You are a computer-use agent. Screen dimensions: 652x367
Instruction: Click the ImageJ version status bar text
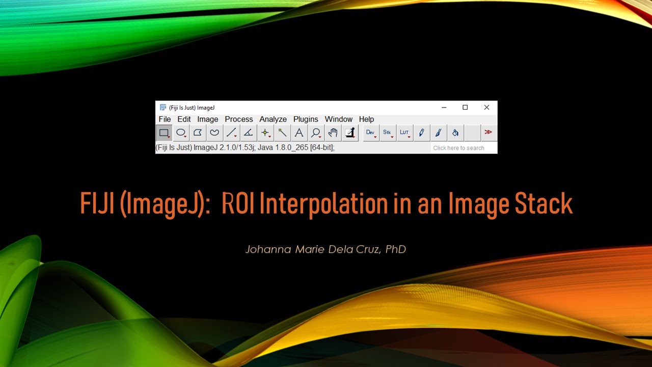[x=245, y=148]
